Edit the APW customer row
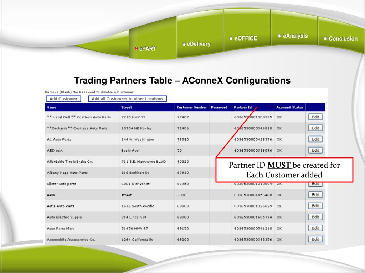The width and height of the screenshot is (365, 273). coord(315,195)
